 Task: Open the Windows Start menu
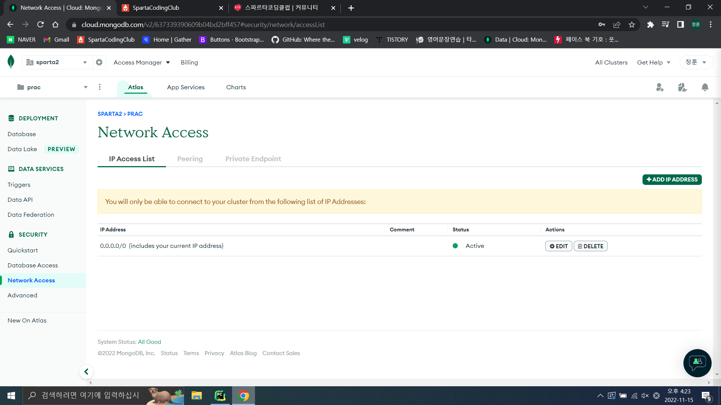tap(11, 396)
